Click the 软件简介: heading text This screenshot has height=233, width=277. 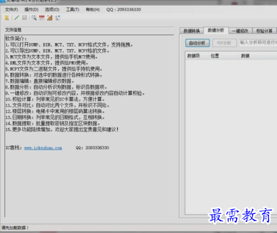pos(16,39)
